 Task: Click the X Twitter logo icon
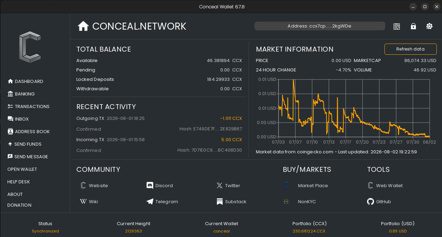[x=219, y=185]
